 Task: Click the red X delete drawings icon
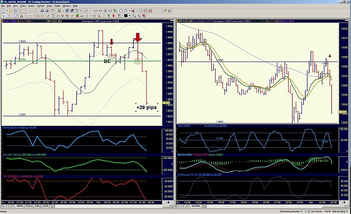(144, 16)
